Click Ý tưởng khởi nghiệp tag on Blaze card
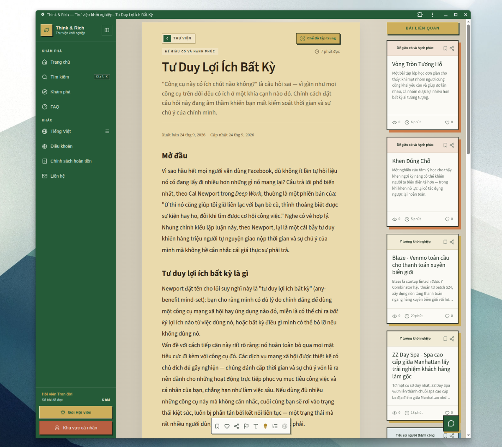The image size is (502, 447). point(415,242)
